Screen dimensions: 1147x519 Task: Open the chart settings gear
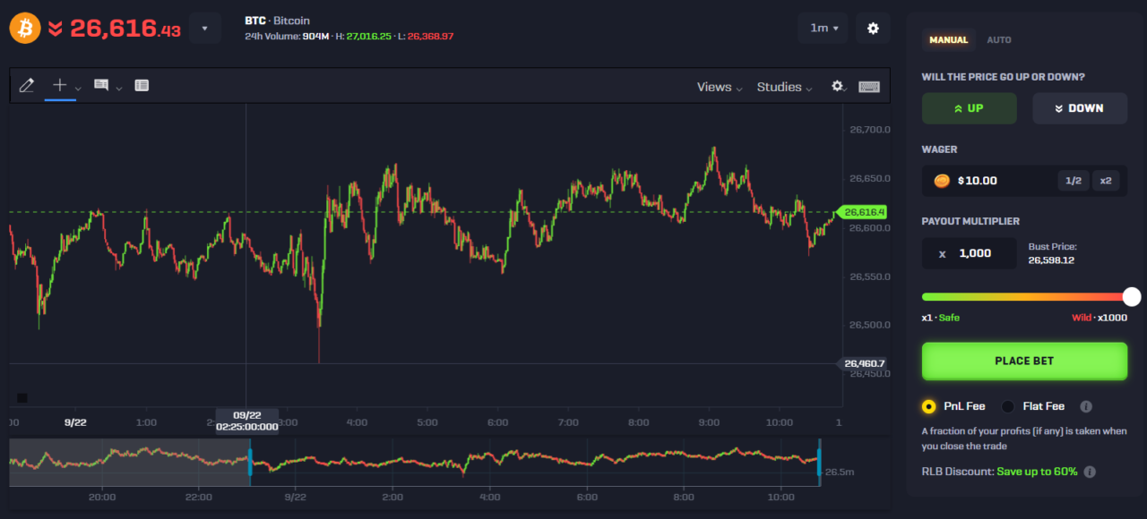point(837,86)
